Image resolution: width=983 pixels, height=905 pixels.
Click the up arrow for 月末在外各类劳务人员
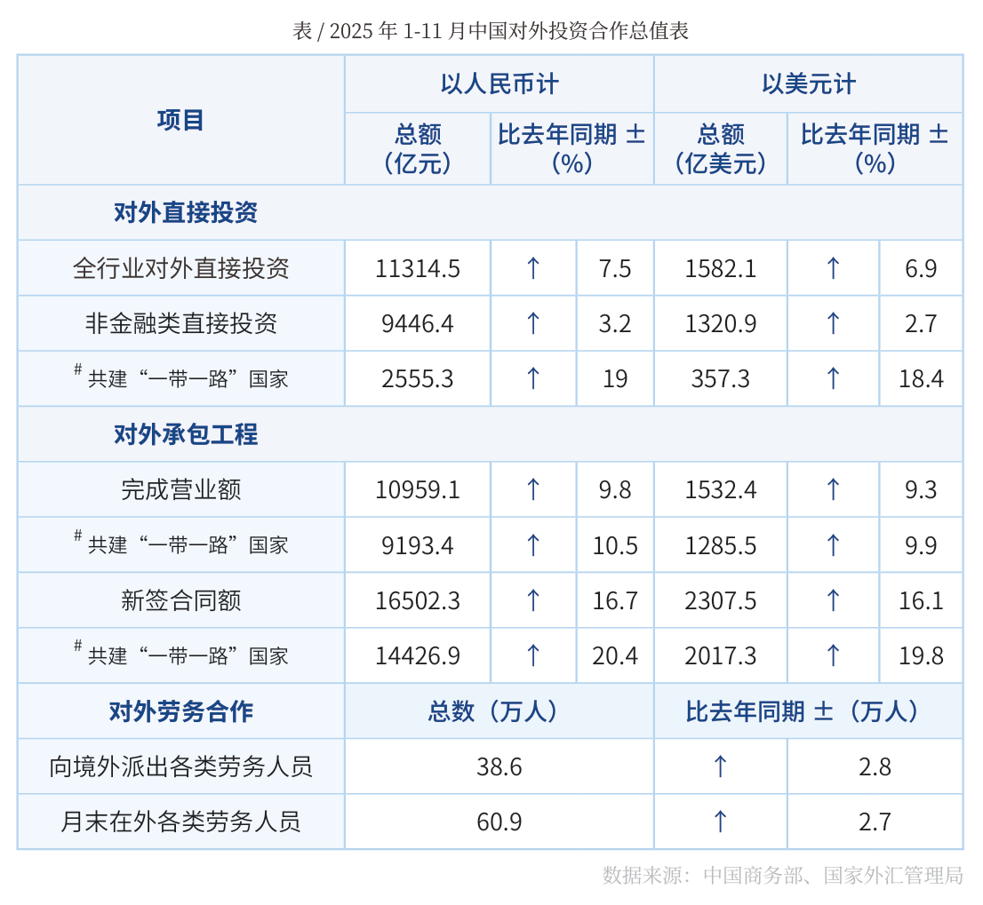pyautogui.click(x=720, y=822)
